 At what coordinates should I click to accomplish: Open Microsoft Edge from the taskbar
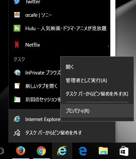[x=83, y=151]
